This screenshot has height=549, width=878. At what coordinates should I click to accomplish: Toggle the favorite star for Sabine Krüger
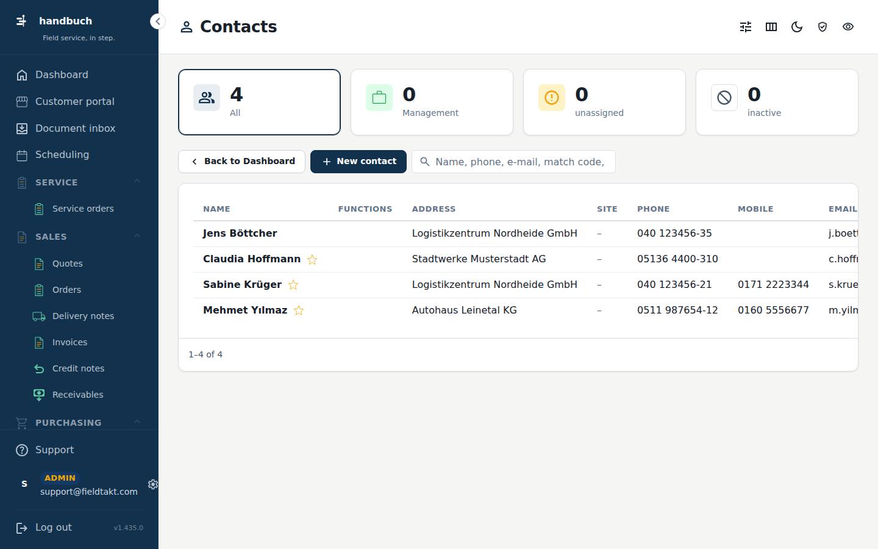[x=293, y=285]
